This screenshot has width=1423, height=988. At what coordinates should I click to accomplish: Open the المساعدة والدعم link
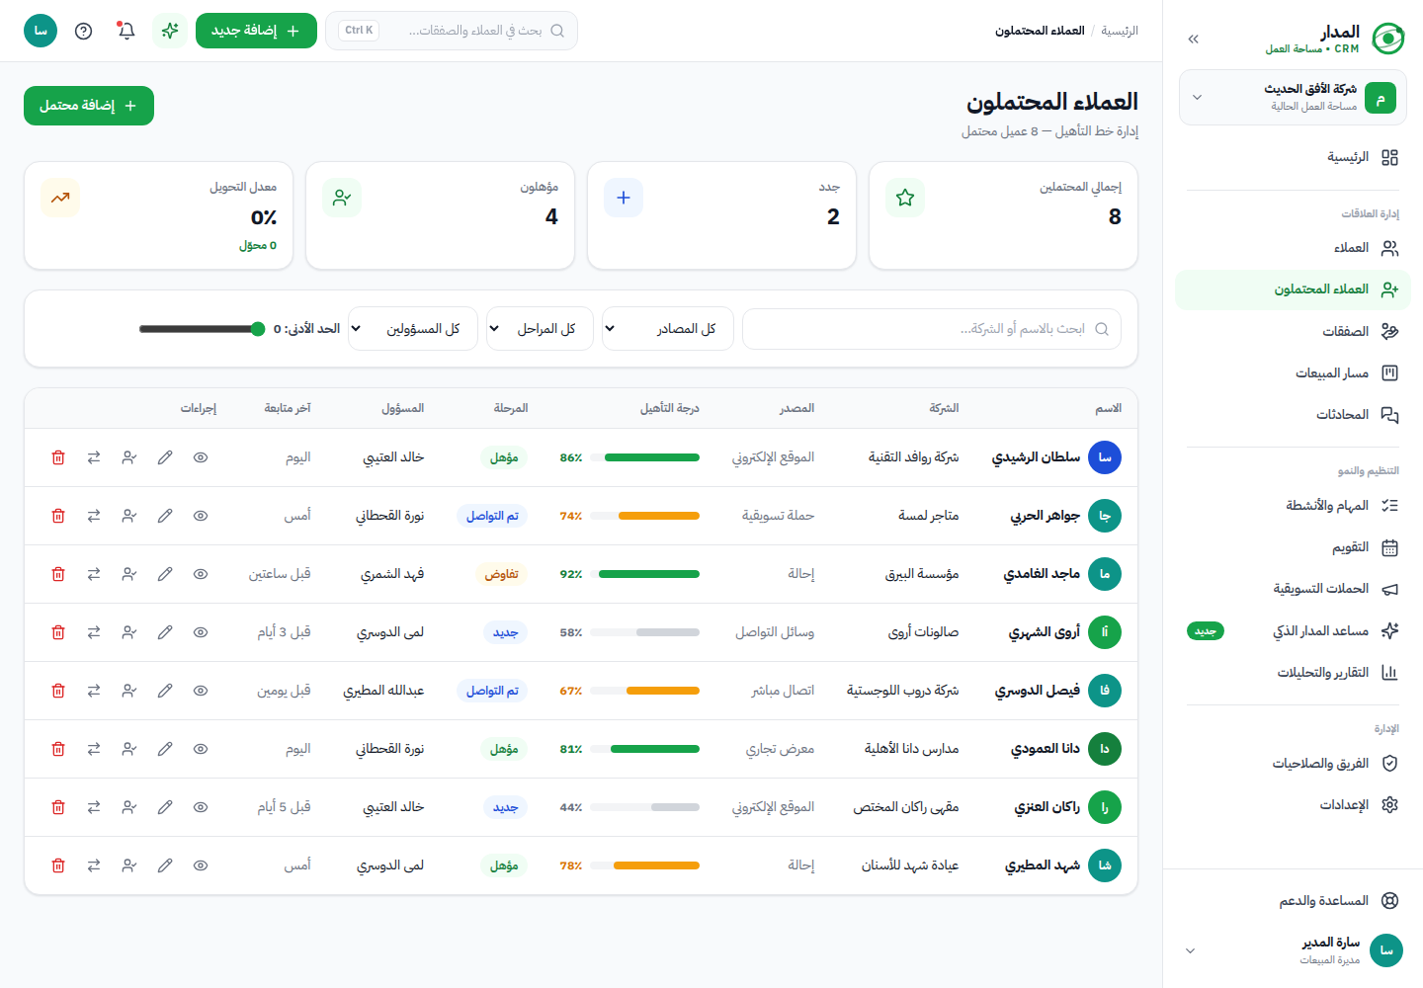click(1293, 900)
